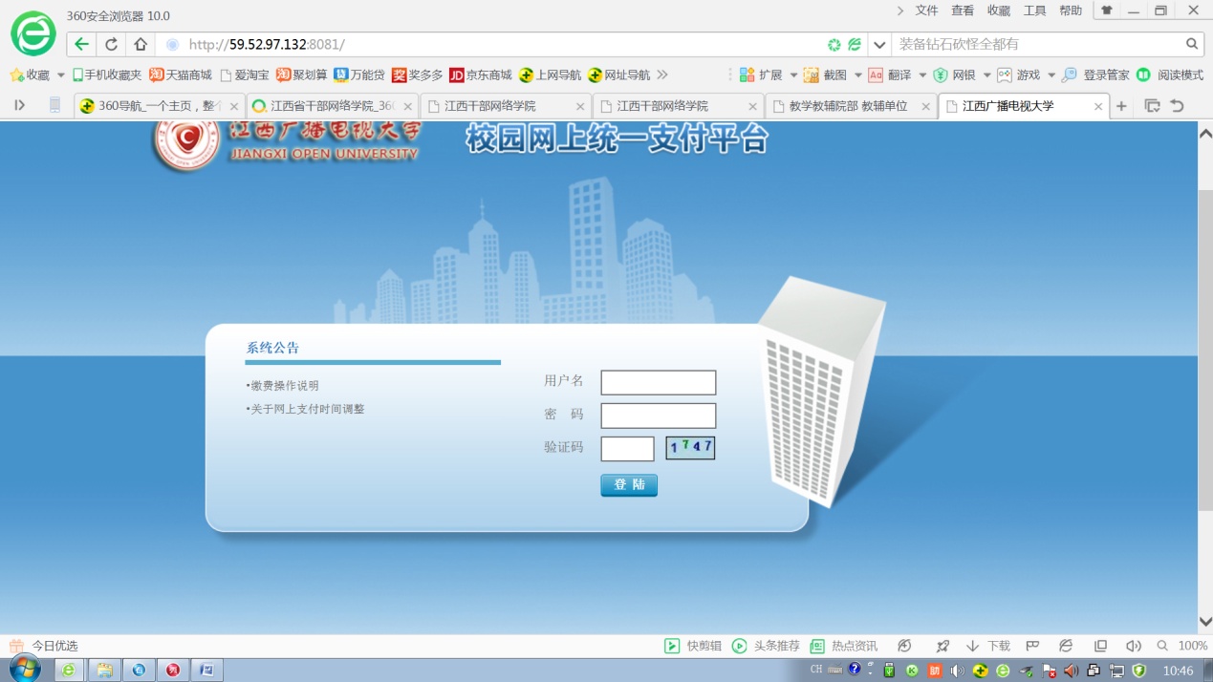This screenshot has width=1213, height=682.
Task: Expand the 截图 screenshot dropdown arrow
Action: [x=857, y=75]
